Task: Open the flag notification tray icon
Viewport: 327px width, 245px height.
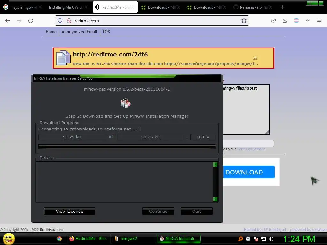Action: point(256,239)
